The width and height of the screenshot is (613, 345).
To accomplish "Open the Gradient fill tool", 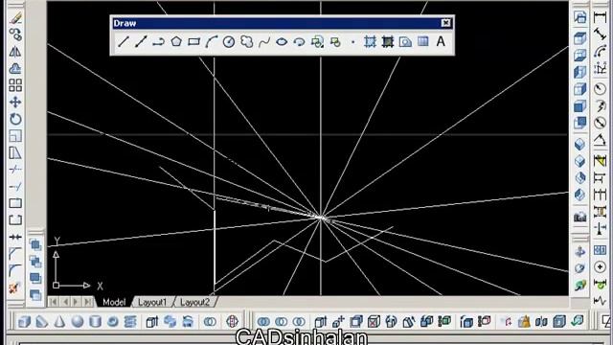I will click(387, 41).
